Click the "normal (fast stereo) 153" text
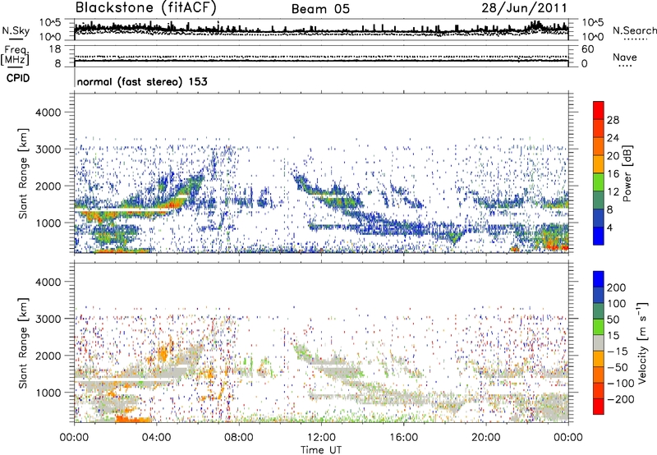The height and width of the screenshot is (455, 657). coord(142,81)
